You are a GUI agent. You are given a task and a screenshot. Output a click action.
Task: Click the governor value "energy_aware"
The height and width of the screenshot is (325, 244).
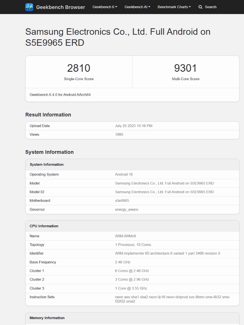(127, 209)
